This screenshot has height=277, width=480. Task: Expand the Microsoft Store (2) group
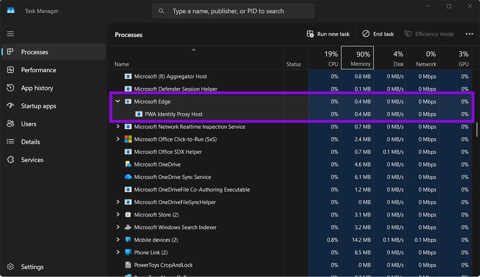pos(118,215)
